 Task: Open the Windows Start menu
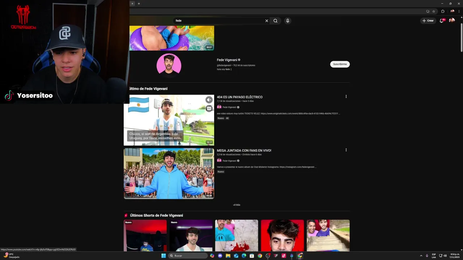click(163, 256)
